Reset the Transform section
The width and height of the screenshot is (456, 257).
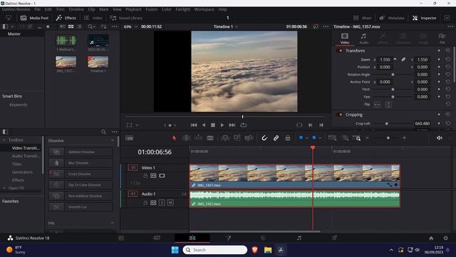tap(448, 51)
